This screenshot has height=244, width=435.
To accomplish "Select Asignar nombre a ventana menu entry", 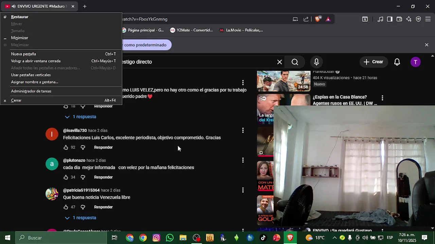I will (x=61, y=82).
